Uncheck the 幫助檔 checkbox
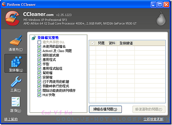This screenshot has width=172, height=125. click(x=39, y=73)
